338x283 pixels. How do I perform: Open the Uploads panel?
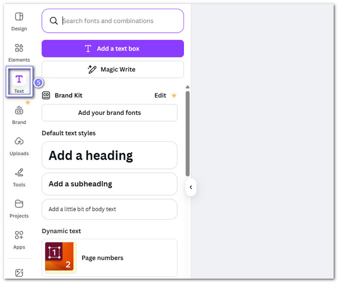click(19, 145)
